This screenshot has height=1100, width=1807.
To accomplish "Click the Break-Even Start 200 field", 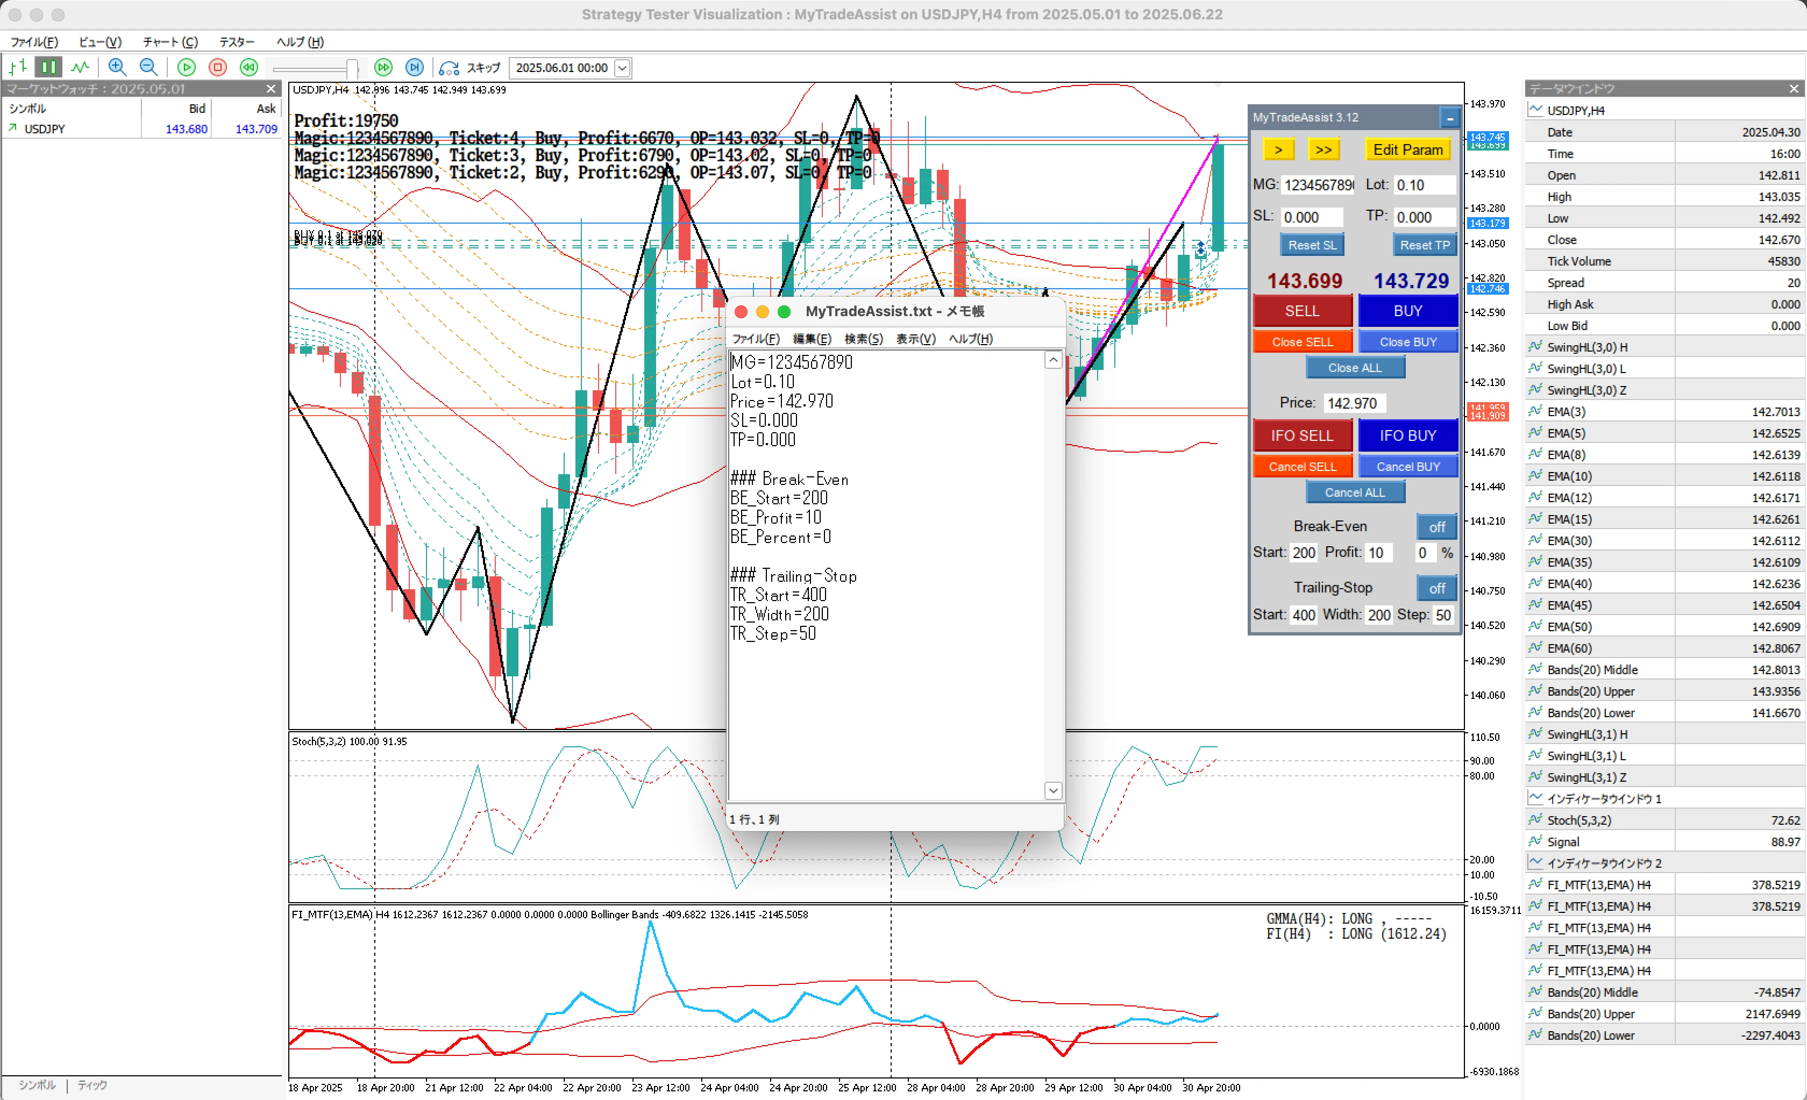I will (1303, 553).
